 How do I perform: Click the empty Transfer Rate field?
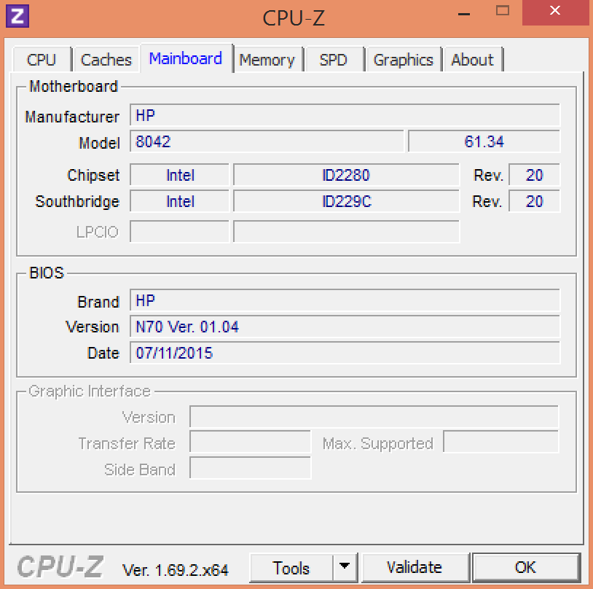point(250,442)
